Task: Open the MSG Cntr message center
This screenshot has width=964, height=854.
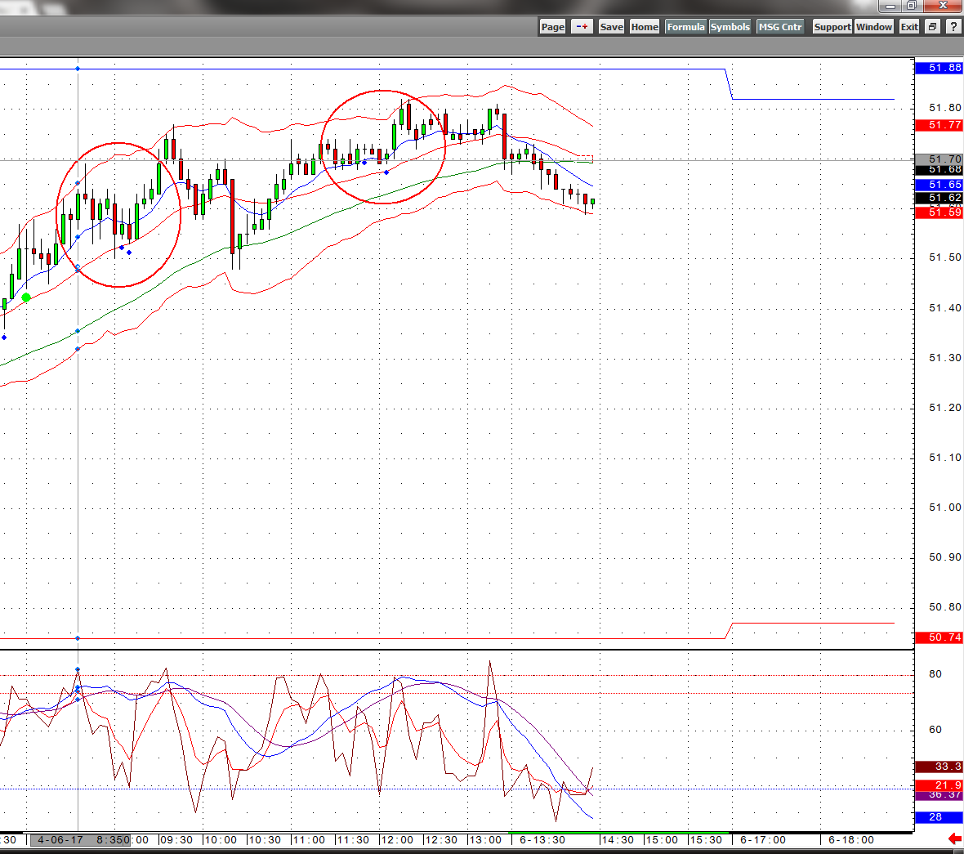Action: (780, 26)
